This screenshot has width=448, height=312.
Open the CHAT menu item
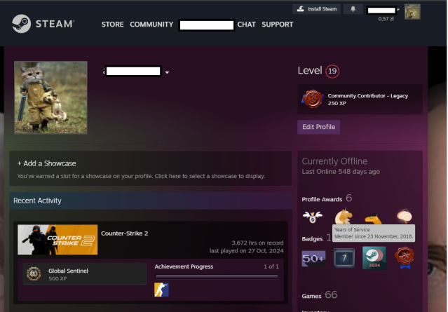pos(246,25)
